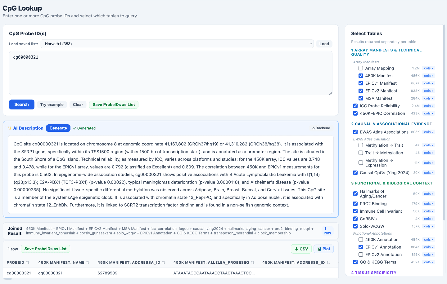Generate the AI description
Viewport: 447px width, 284px height.
tap(58, 128)
